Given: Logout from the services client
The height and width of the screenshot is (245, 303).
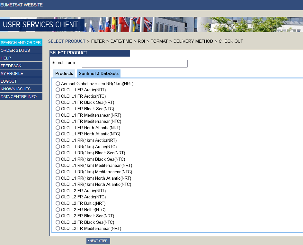Looking at the screenshot, I should (9, 81).
